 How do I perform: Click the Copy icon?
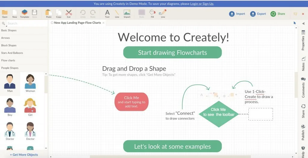click(x=59, y=12)
